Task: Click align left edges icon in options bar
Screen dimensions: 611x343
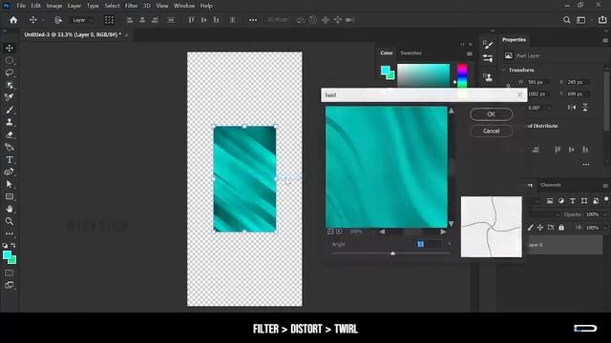Action: (130, 20)
